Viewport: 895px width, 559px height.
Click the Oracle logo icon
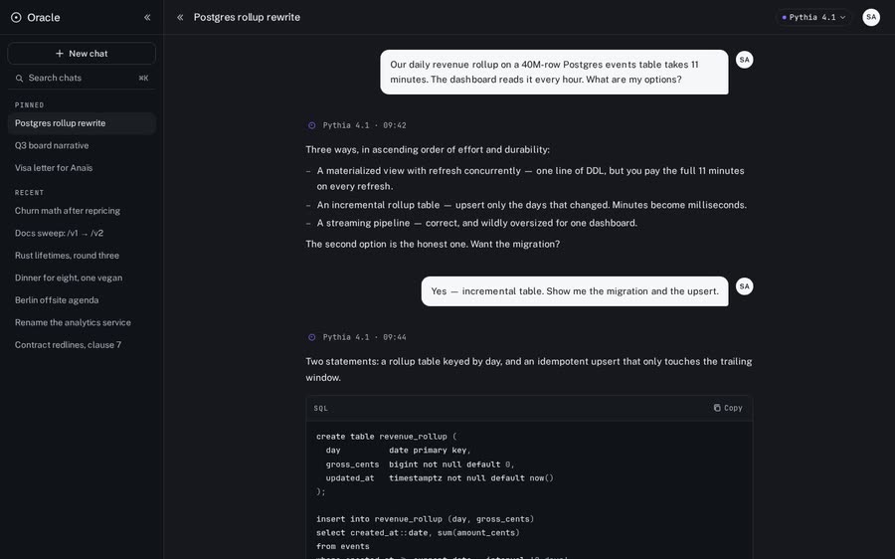[16, 17]
